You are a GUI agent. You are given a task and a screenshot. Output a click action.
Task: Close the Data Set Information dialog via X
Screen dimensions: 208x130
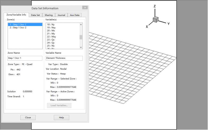pos(85,8)
